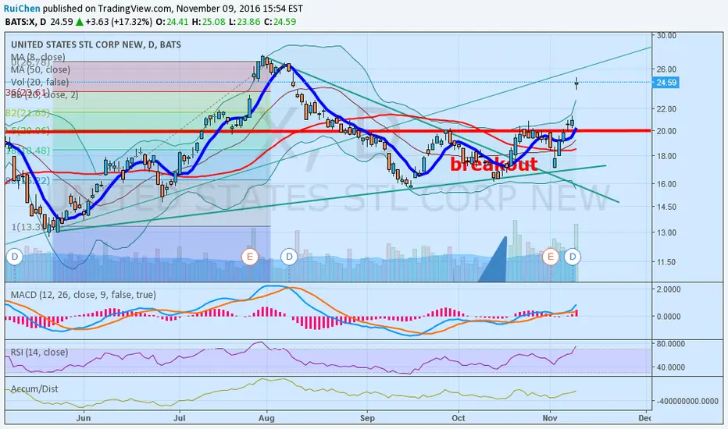Click the dividend D marker right of the November E
This screenshot has width=728, height=429.
click(x=573, y=257)
